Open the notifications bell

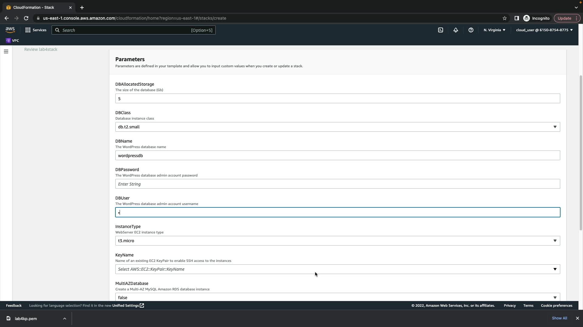click(455, 30)
